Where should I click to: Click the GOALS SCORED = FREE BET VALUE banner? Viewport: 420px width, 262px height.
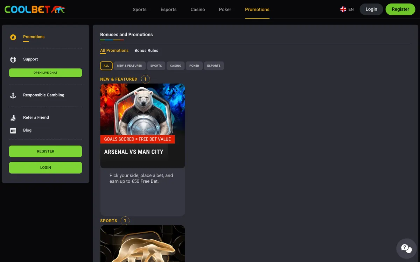[x=138, y=139]
